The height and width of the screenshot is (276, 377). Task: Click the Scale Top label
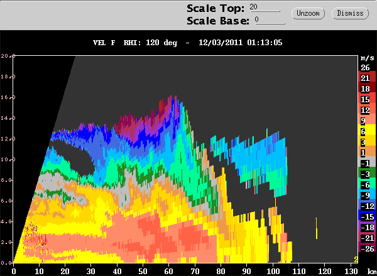(x=216, y=9)
